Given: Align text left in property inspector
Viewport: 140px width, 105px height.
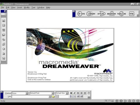Looking at the screenshot, I should pyautogui.click(x=78, y=93).
